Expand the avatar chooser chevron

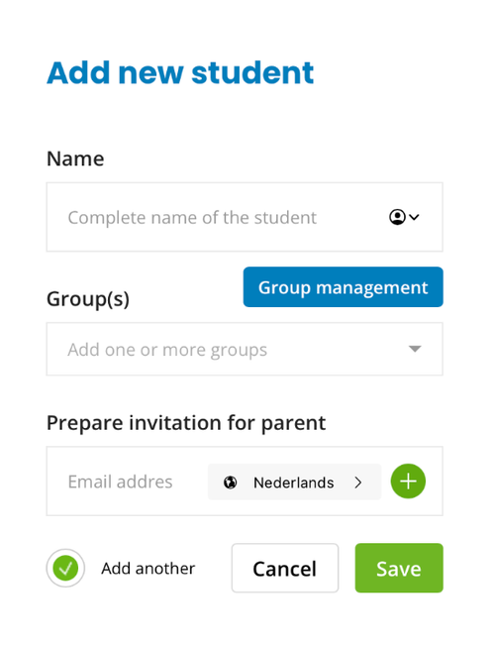point(414,217)
